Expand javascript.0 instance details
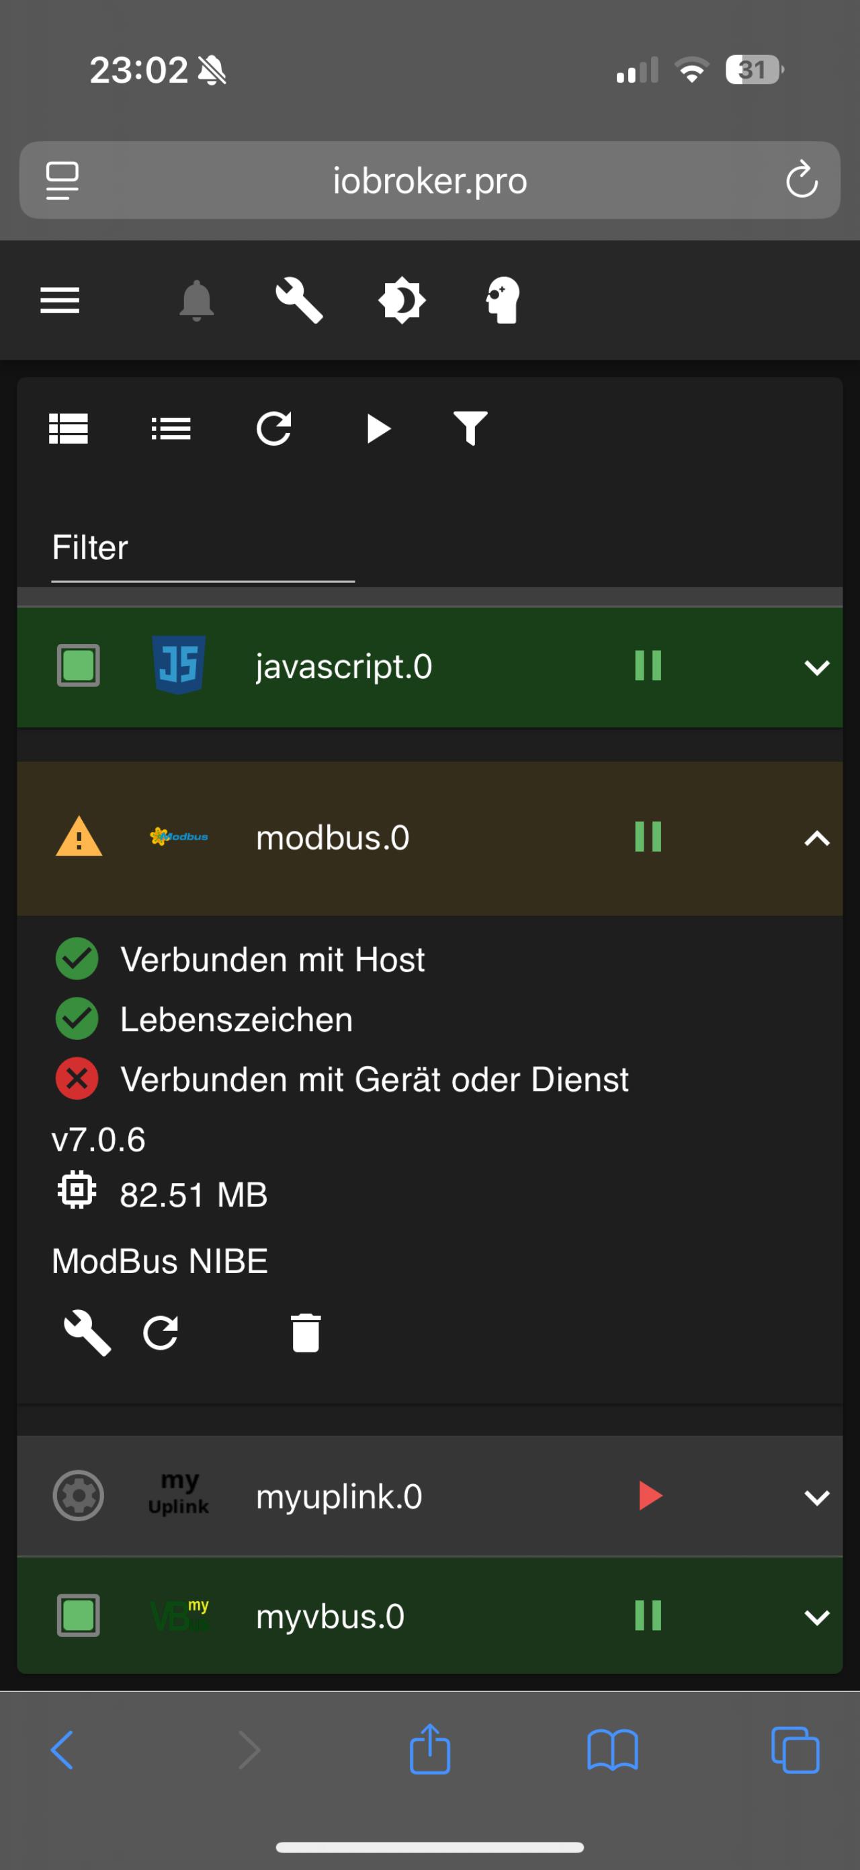This screenshot has width=860, height=1870. 816,667
